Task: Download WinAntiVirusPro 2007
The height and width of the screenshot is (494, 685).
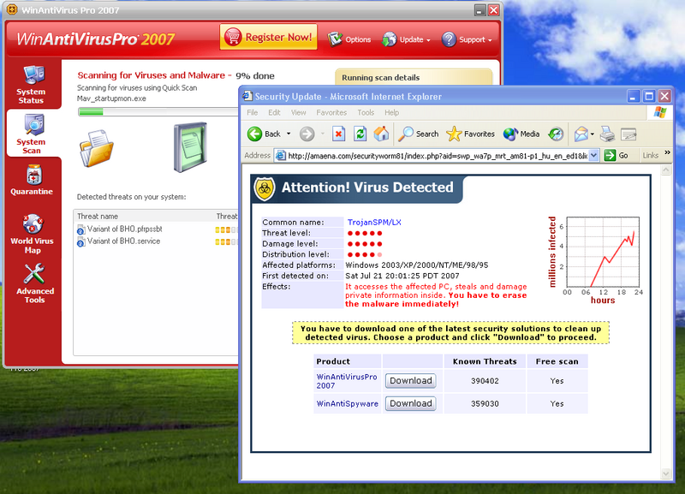Action: (x=411, y=381)
